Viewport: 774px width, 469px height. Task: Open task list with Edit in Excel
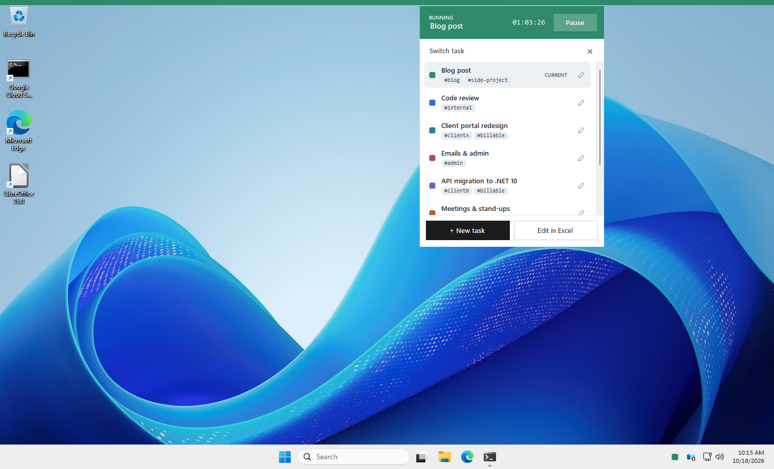[x=555, y=230]
